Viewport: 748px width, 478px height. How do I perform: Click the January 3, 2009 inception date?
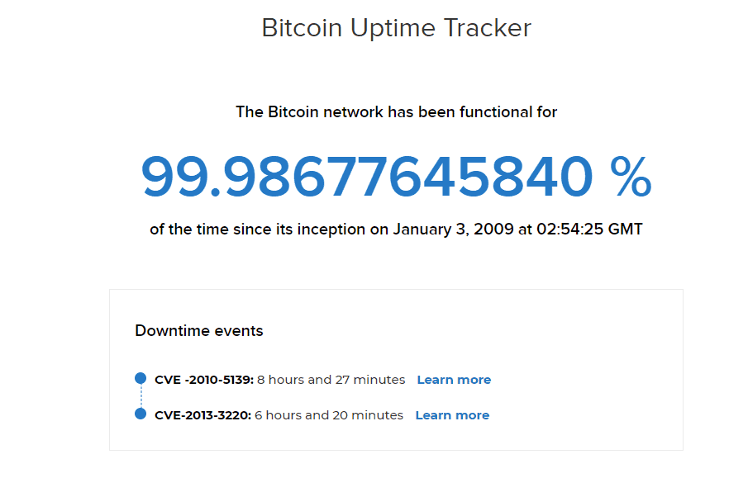[453, 230]
